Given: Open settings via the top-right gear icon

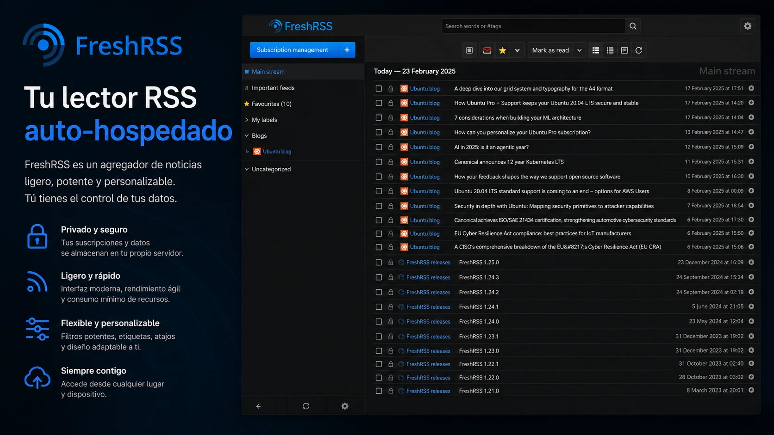Looking at the screenshot, I should pos(748,26).
